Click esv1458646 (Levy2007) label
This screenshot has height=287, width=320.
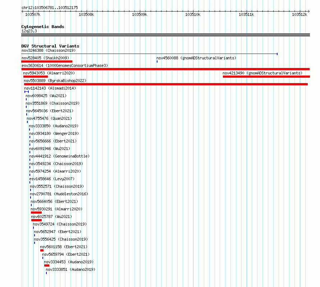[52, 179]
